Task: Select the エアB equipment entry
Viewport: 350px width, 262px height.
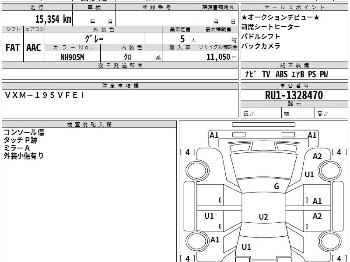Action: [298, 75]
